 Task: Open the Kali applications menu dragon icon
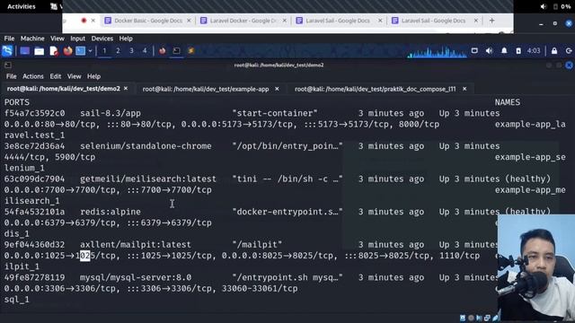tap(7, 51)
